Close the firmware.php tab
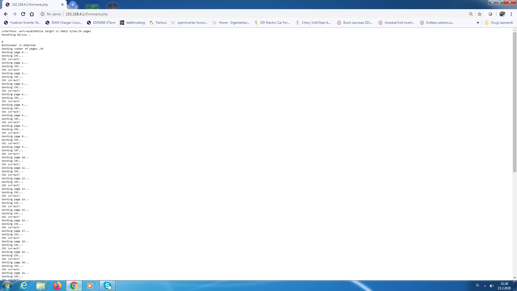Image resolution: width=517 pixels, height=291 pixels. 62,5
